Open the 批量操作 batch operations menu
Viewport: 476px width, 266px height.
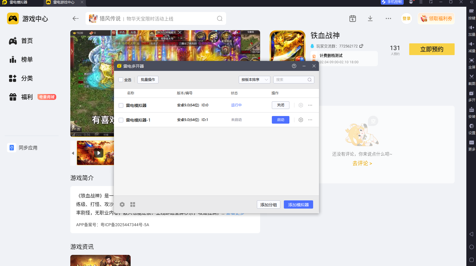148,80
